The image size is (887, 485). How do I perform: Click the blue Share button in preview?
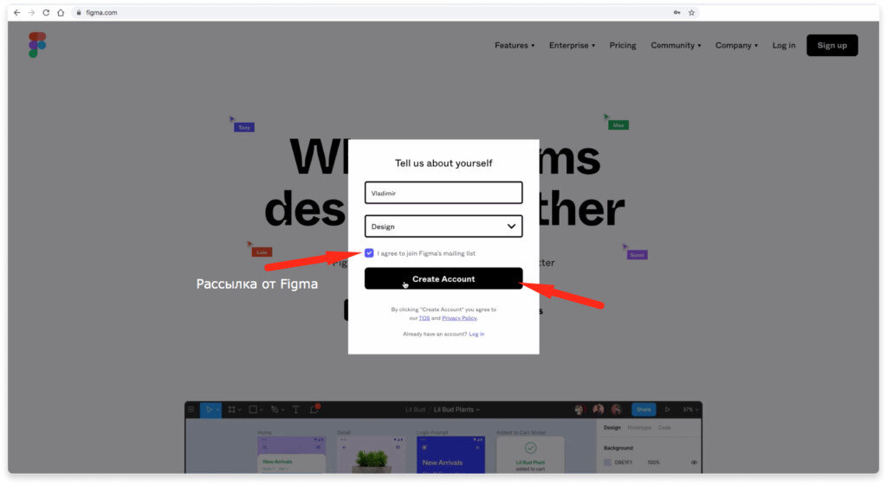coord(644,409)
